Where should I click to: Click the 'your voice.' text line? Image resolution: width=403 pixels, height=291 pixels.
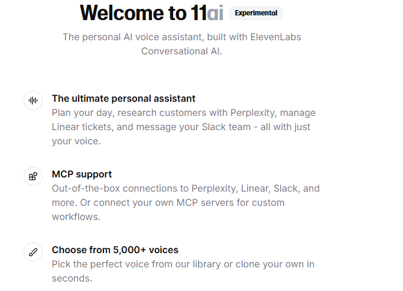click(76, 141)
